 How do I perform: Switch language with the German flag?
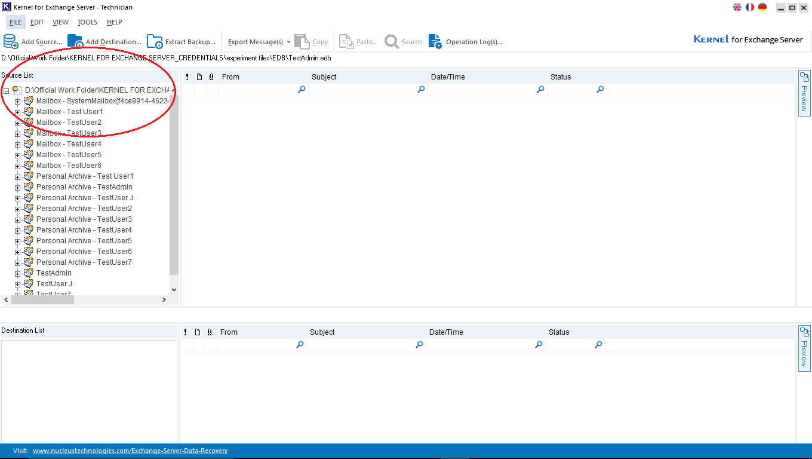(x=762, y=7)
